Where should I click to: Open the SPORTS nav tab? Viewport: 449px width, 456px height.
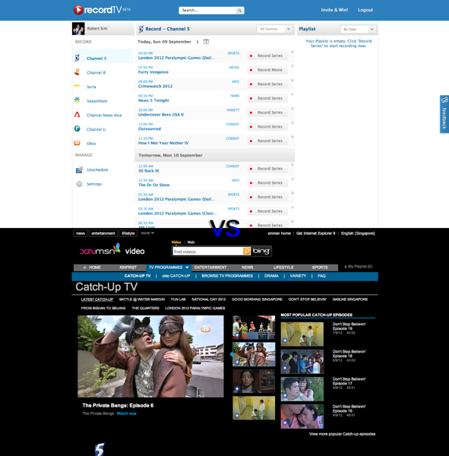(x=320, y=268)
